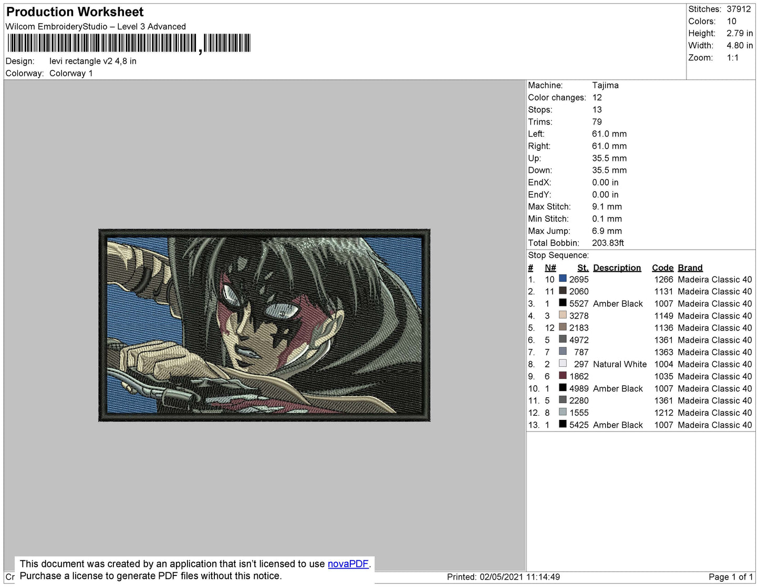Click the blue color swatch for stop 1
The image size is (759, 587).
(x=563, y=279)
